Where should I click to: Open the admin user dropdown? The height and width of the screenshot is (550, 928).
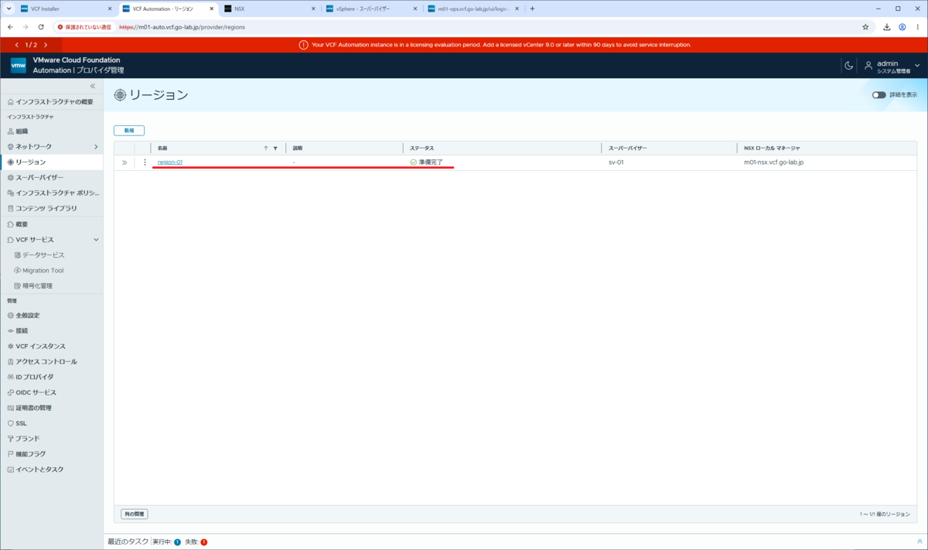892,66
